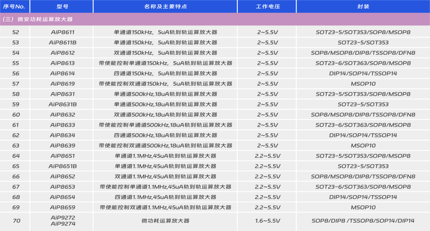This screenshot has height=231, width=430.
Task: Click description 四通道1.1MHz,45uA in row 68
Action: 165,197
